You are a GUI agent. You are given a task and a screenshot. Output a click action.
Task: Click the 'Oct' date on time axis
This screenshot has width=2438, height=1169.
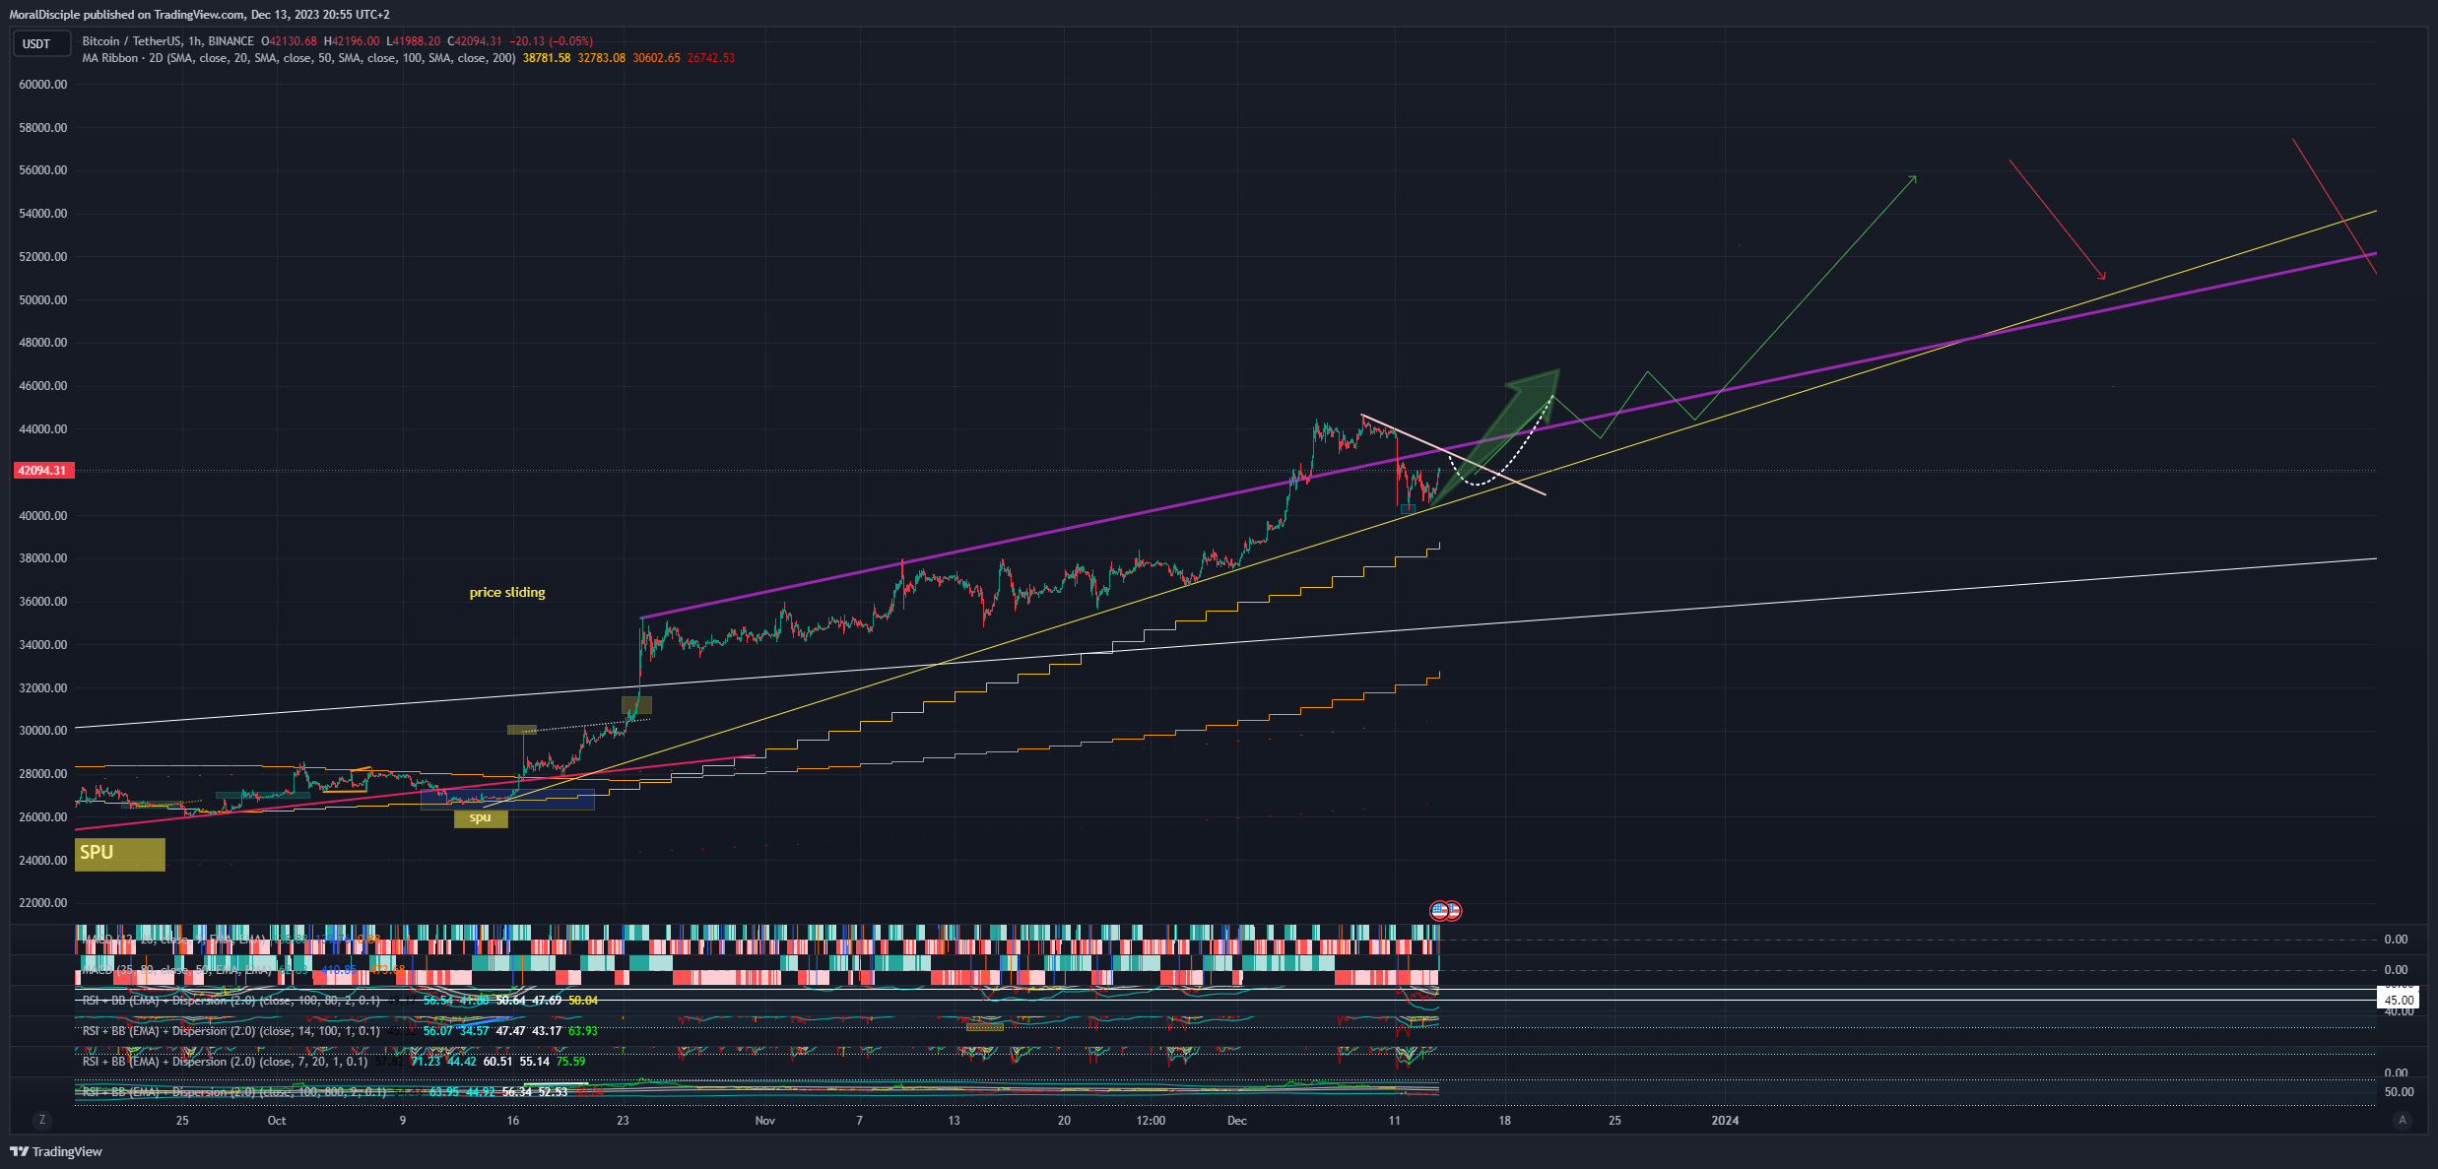pyautogui.click(x=277, y=1121)
